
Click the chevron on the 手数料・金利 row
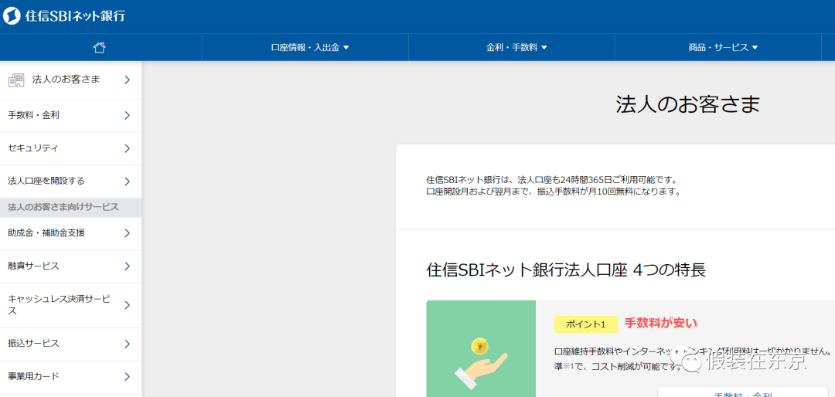pos(127,116)
